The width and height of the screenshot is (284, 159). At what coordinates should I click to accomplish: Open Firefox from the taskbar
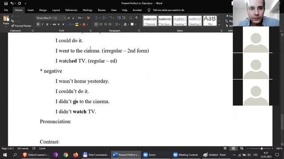point(76,155)
